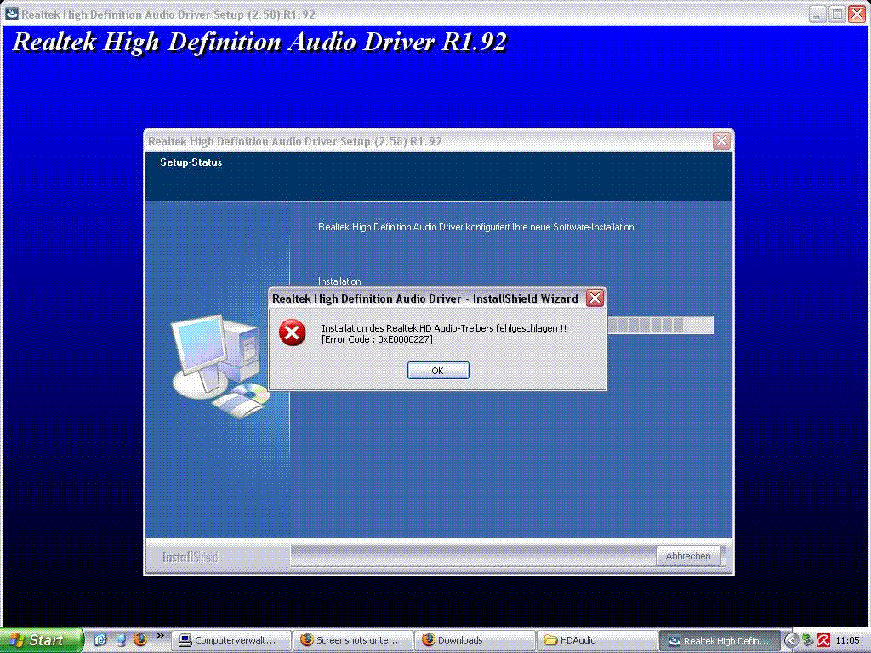871x653 pixels.
Task: Click the Abbrechen button in setup window
Action: coord(687,556)
